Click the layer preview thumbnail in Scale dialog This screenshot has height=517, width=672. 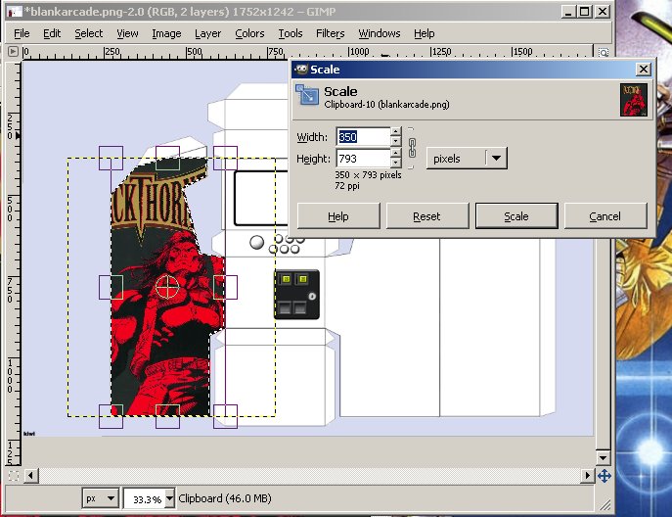[634, 100]
